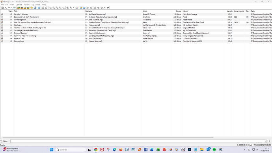Show hidden icons in system tray
This screenshot has width=272, height=153.
[244, 150]
